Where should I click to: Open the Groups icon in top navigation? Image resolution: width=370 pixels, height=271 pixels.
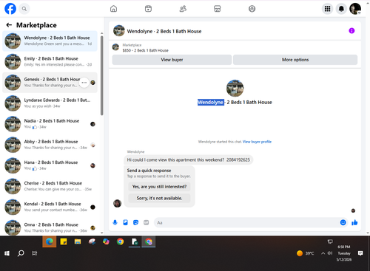pyautogui.click(x=252, y=9)
